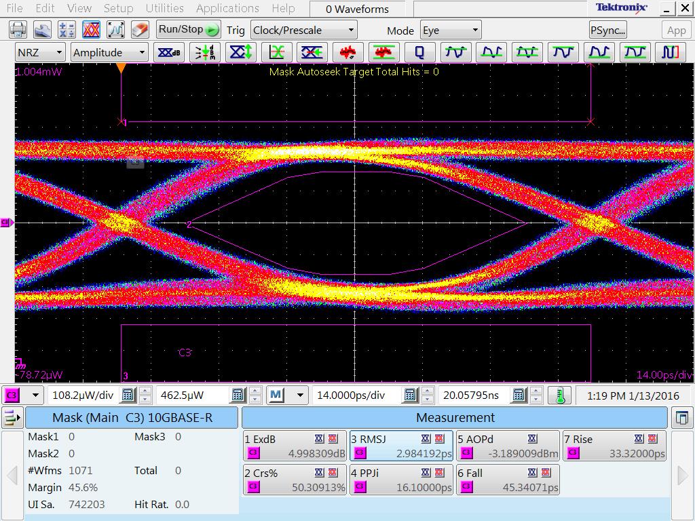Open the Utilities menu
The image size is (695, 521).
164,9
